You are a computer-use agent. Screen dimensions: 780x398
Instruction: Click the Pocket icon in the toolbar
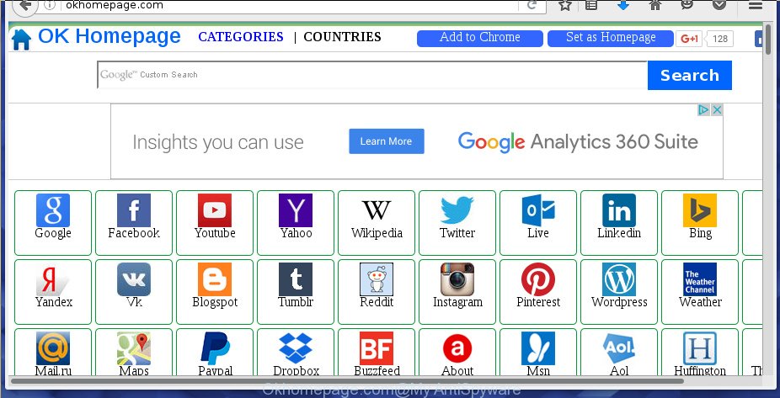click(719, 5)
